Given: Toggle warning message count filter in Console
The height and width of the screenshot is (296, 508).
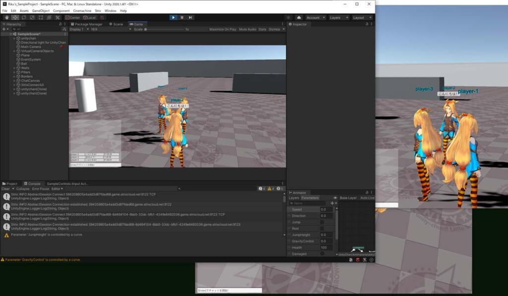Looking at the screenshot, I should click(x=271, y=188).
